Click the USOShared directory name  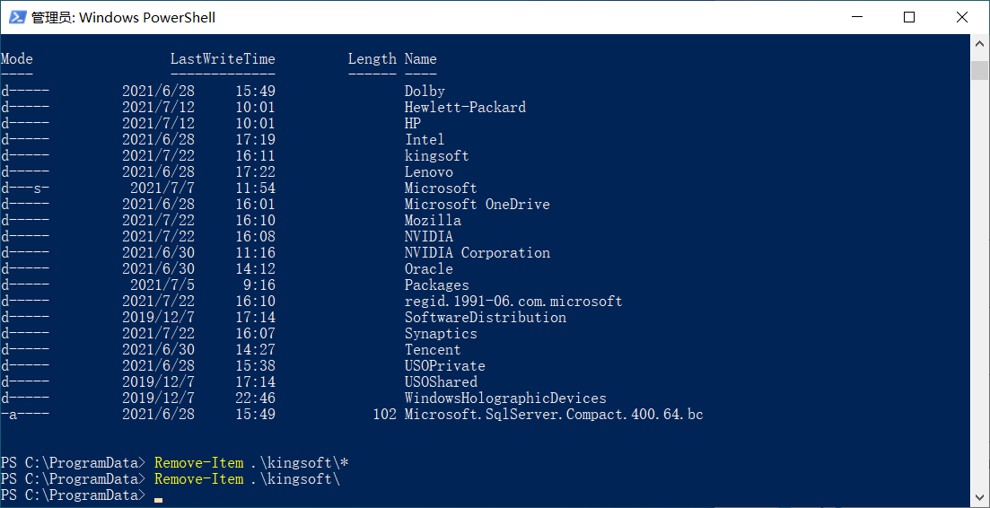coord(441,381)
